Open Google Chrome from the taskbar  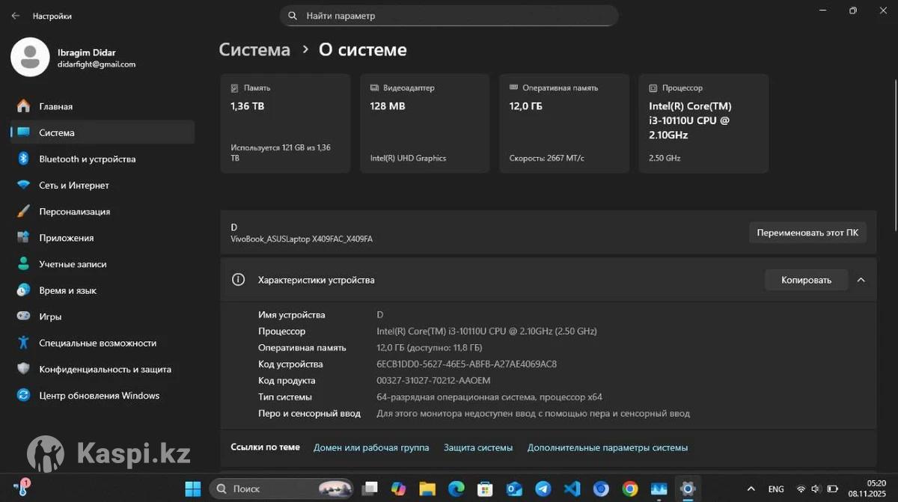(x=630, y=489)
